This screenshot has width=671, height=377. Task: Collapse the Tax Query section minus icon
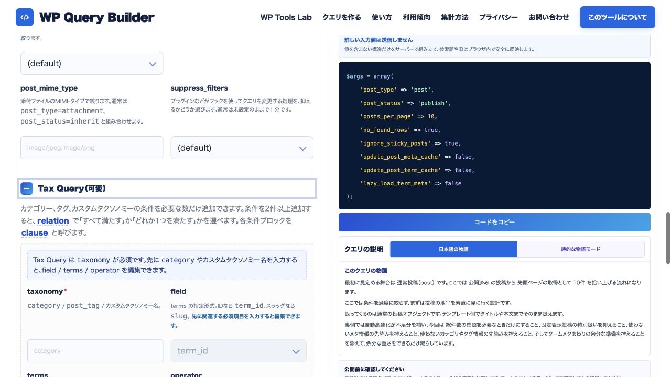coord(26,188)
